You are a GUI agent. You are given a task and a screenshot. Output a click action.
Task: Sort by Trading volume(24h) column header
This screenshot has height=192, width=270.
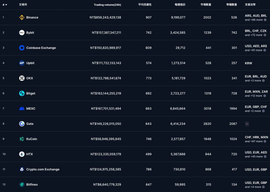click(107, 5)
